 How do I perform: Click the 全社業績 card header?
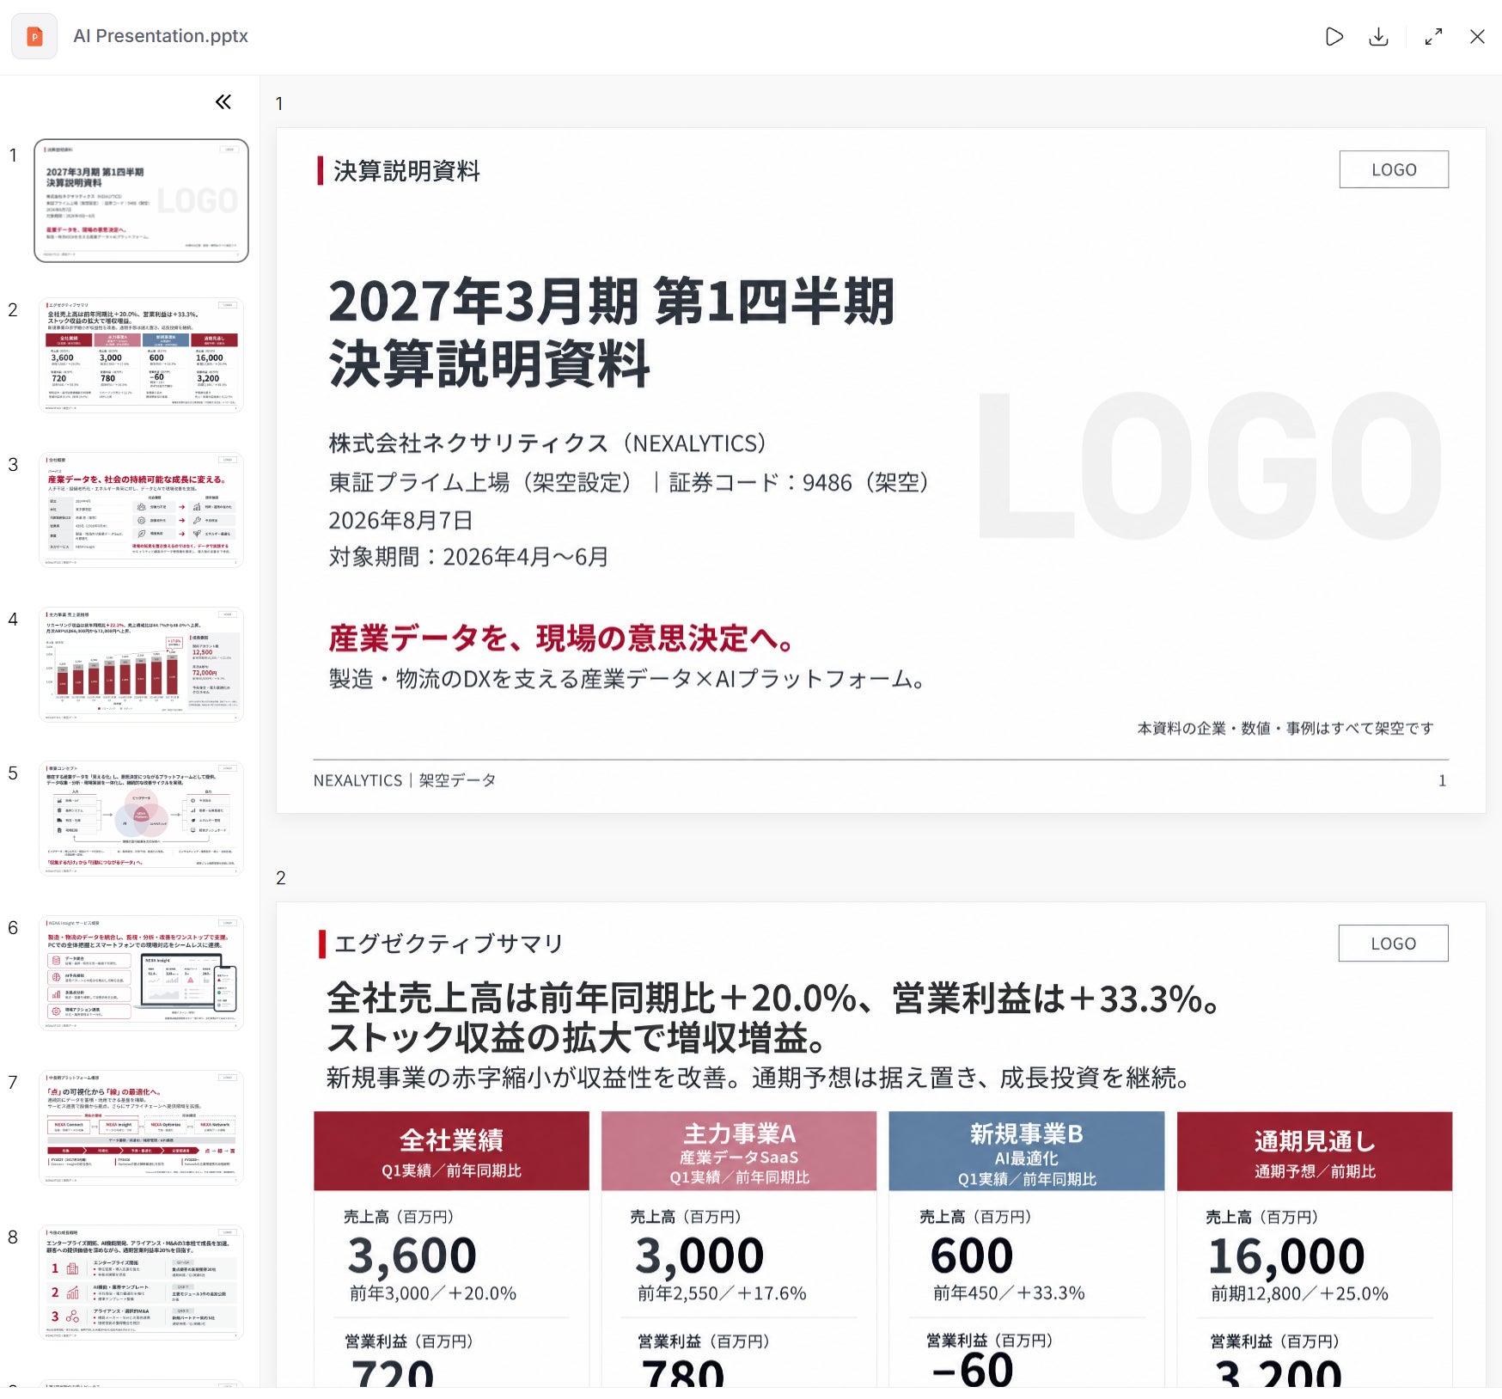(451, 1151)
